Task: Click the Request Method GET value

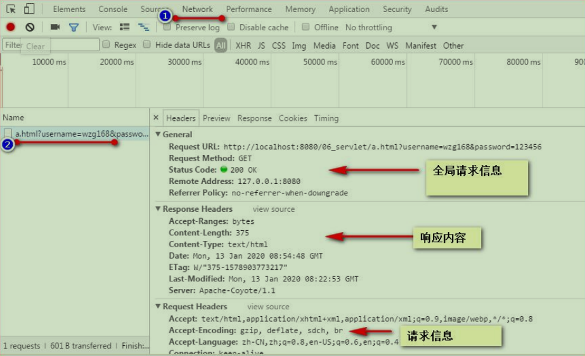Action: [x=245, y=158]
